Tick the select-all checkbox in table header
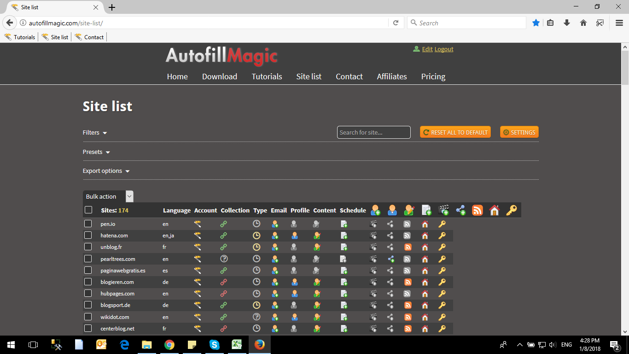Screen dimensions: 629x354 [88, 210]
